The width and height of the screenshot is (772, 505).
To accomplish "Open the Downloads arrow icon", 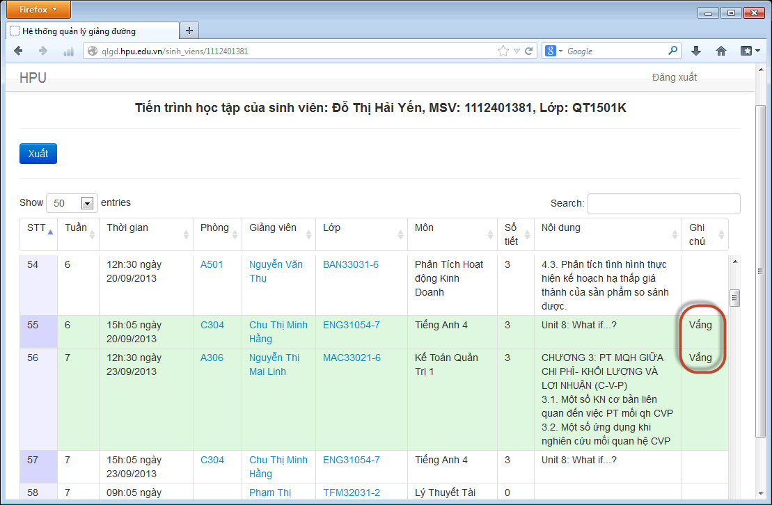I will click(x=695, y=51).
